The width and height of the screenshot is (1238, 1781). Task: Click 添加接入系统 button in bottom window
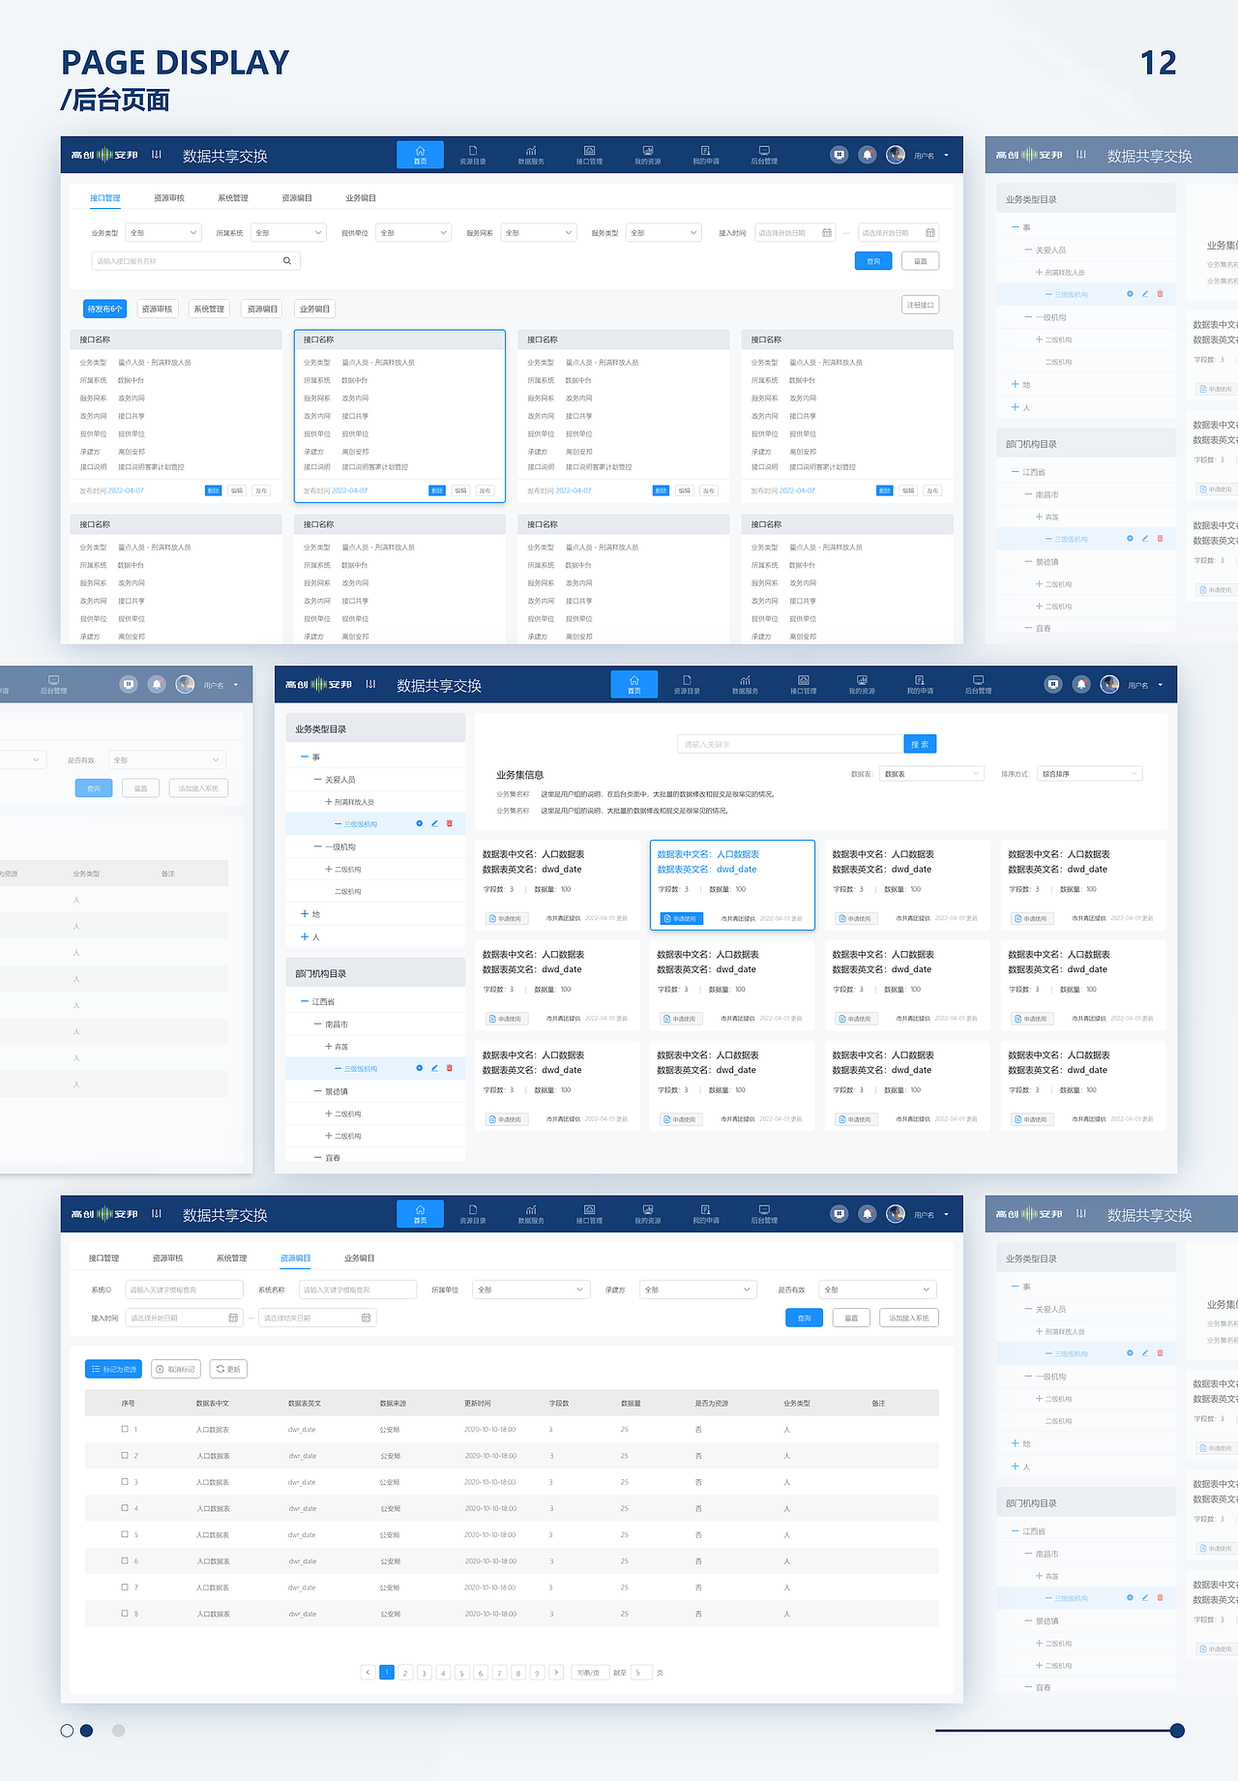coord(909,1318)
